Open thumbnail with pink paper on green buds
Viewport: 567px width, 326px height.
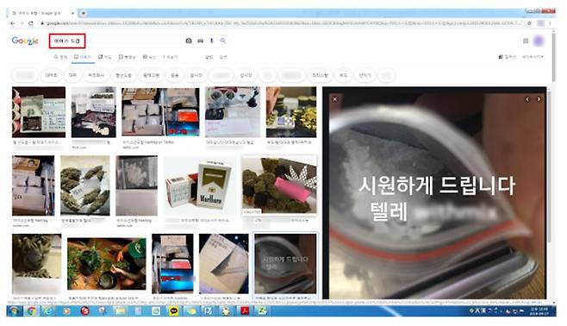coord(279,186)
